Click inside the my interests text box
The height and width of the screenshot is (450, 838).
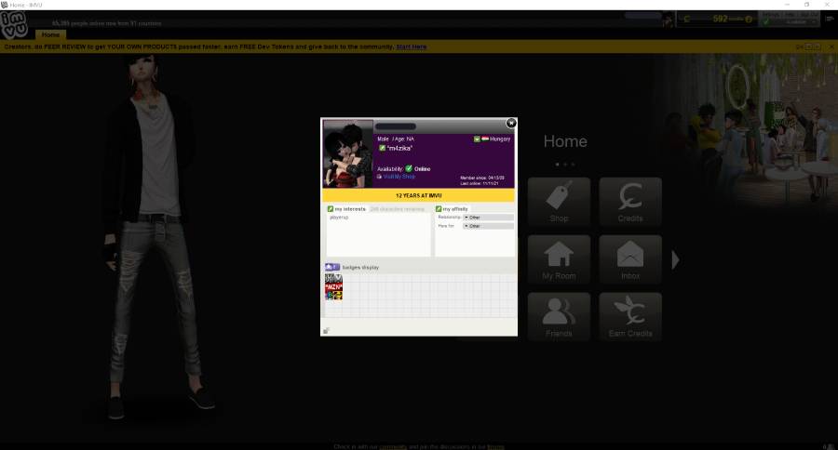[x=378, y=234]
